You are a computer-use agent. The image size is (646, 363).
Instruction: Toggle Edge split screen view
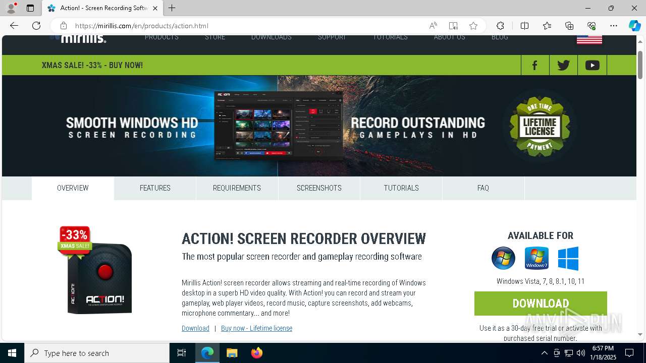point(524,26)
